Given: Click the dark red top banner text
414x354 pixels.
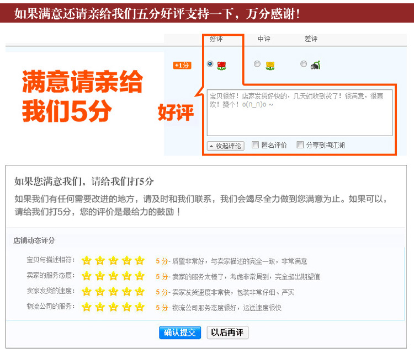Looking at the screenshot, I should (x=157, y=13).
